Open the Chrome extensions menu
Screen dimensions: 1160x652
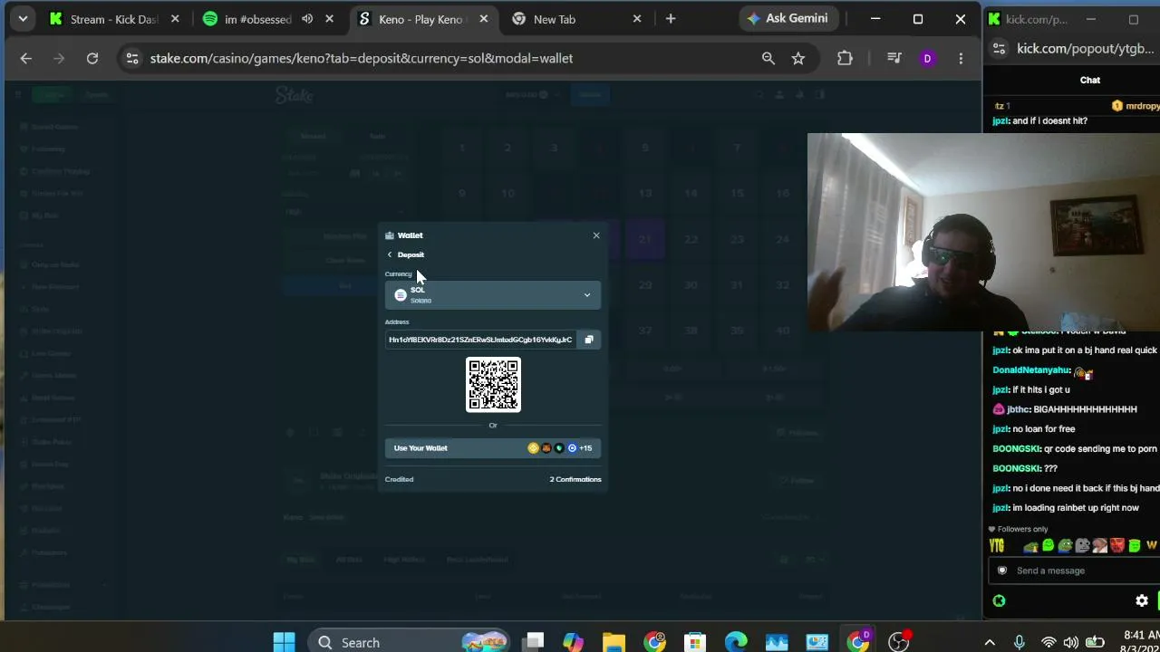tap(845, 58)
